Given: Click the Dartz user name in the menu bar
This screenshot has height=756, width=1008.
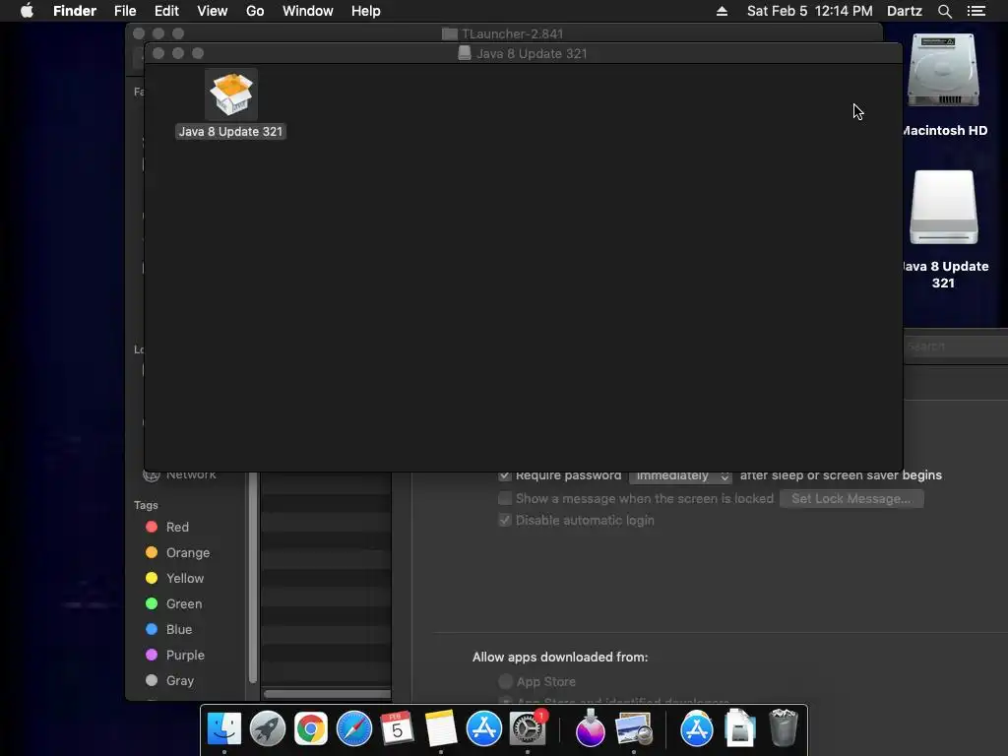Looking at the screenshot, I should 905,11.
